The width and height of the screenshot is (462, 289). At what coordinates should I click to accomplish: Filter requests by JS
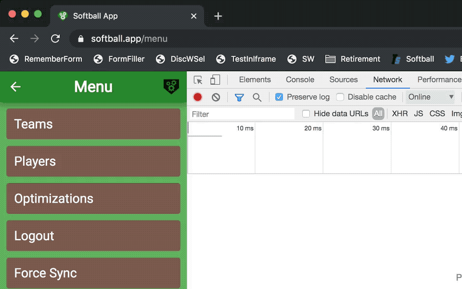[x=418, y=114]
